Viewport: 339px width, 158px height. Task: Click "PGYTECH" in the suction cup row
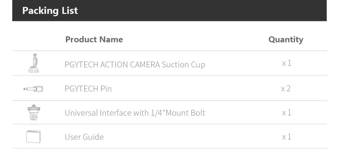click(x=81, y=64)
